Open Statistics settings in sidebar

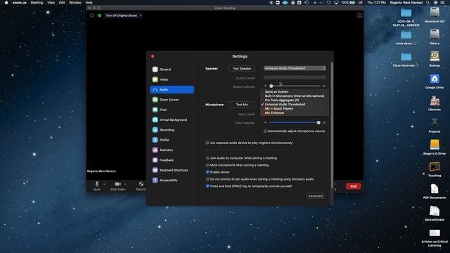(x=172, y=150)
